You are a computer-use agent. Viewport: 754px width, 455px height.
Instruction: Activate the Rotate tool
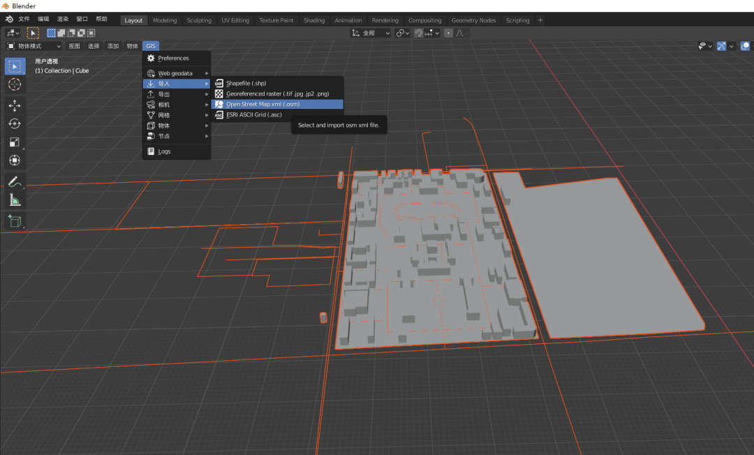click(15, 124)
